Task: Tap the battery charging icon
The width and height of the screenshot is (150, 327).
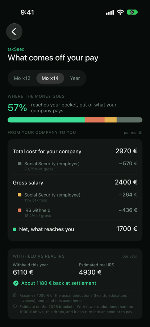Action: [x=132, y=12]
